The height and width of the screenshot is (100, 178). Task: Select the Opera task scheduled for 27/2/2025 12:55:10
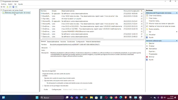(92, 34)
